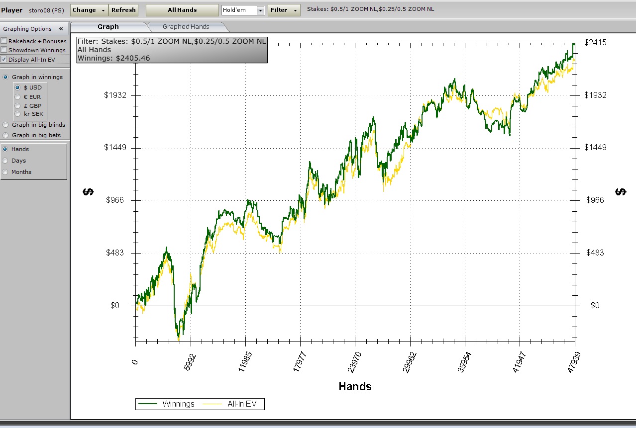The width and height of the screenshot is (636, 428).
Task: Open the Change player dropdown
Action: point(89,10)
